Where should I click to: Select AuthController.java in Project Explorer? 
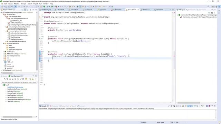(x=17, y=23)
